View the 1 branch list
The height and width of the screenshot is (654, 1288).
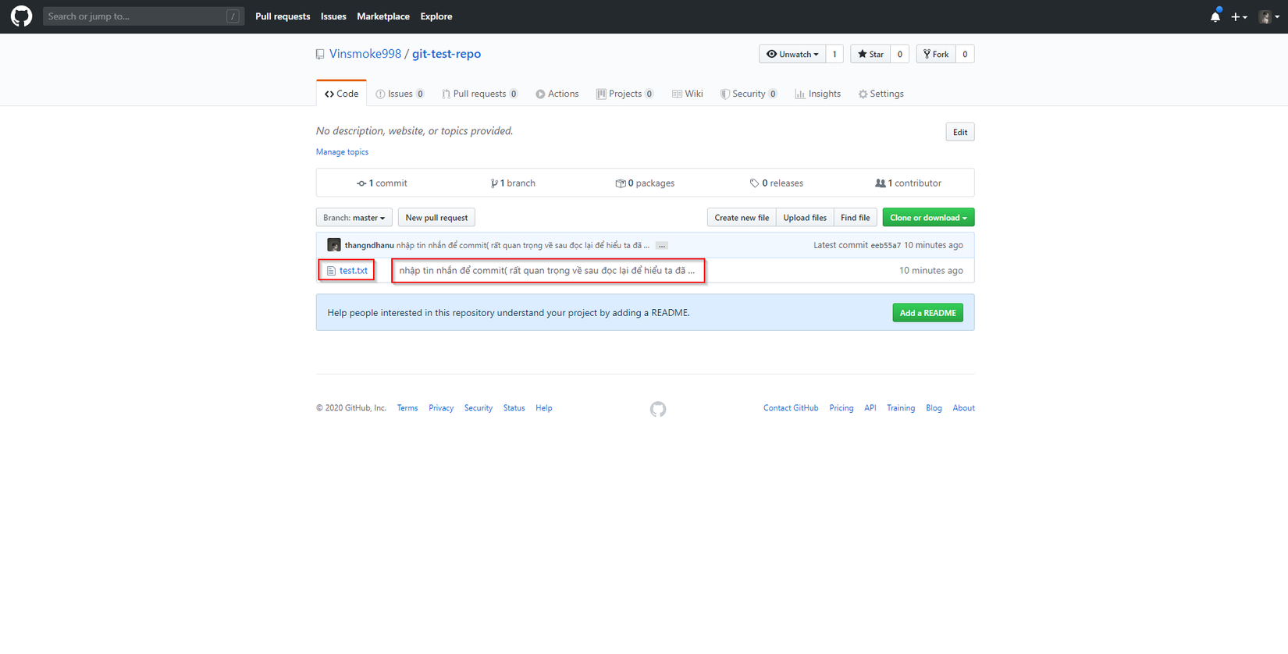[513, 183]
